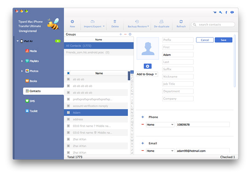251x177 pixels.
Task: Open Media in the sidebar
Action: 31,51
